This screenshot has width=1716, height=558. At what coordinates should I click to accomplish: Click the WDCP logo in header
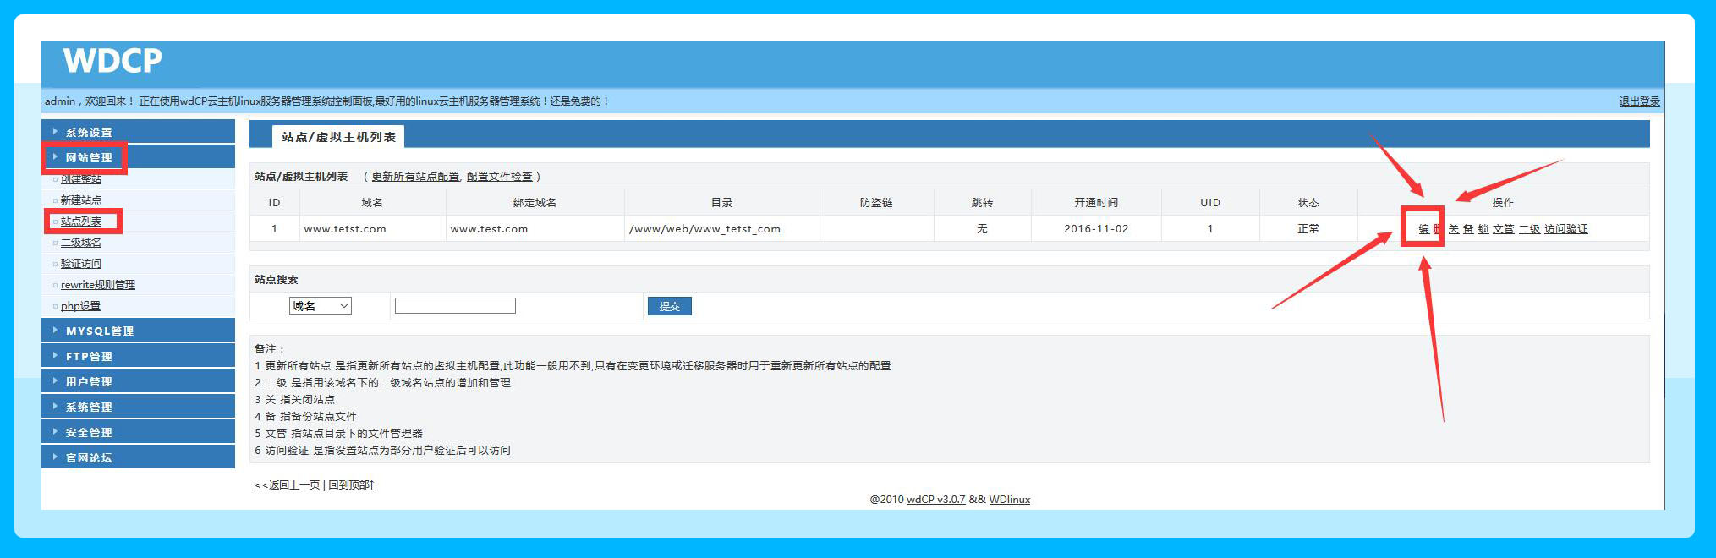click(x=112, y=61)
